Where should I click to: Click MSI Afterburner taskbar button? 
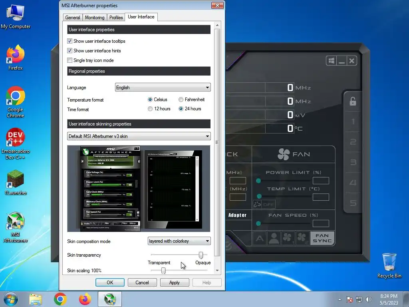(x=110, y=299)
